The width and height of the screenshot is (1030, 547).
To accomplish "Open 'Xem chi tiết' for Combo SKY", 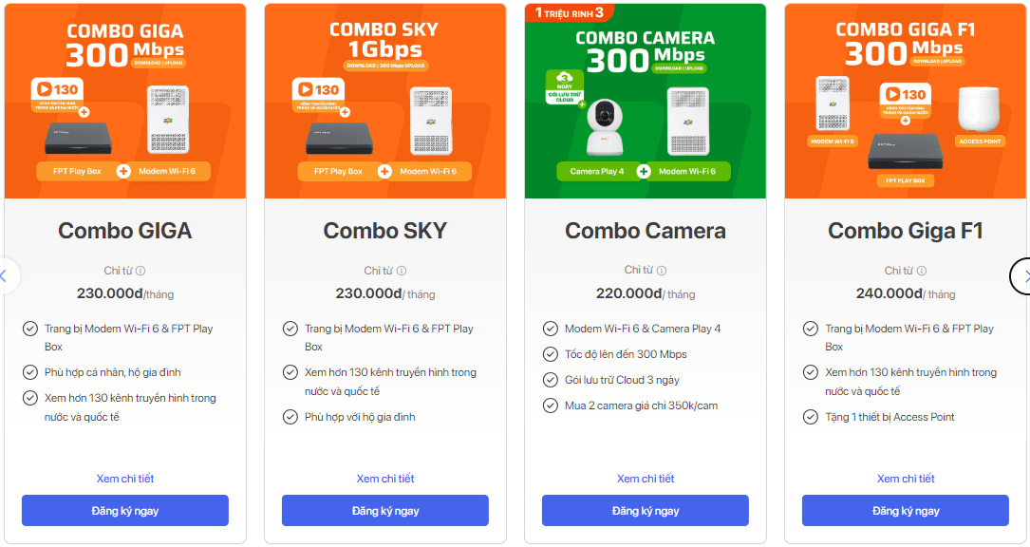I will tap(384, 478).
